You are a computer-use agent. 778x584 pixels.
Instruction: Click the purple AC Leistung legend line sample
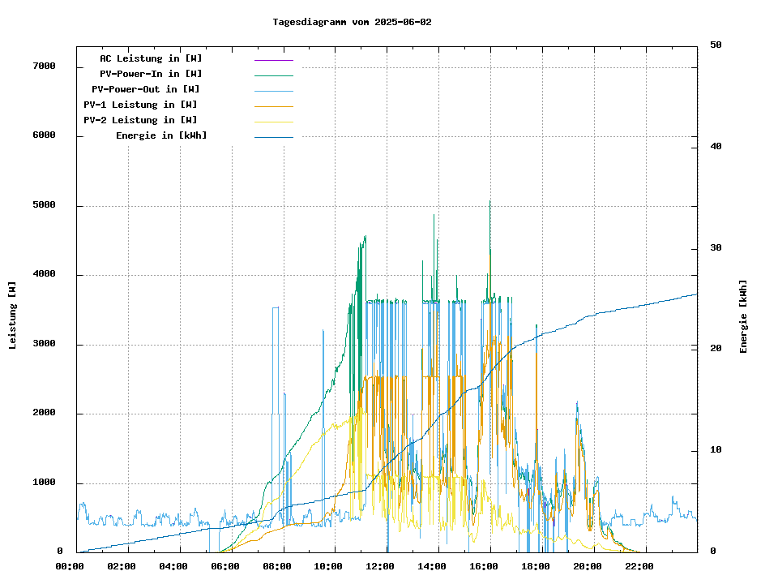(273, 60)
